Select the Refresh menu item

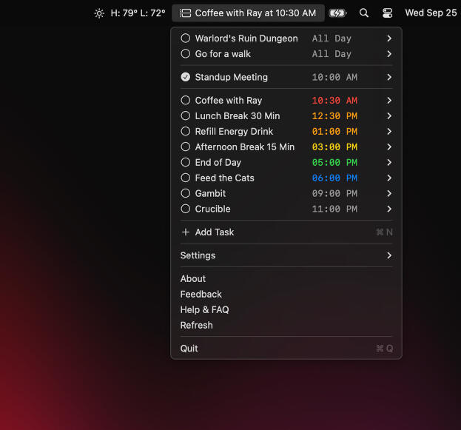tap(197, 326)
